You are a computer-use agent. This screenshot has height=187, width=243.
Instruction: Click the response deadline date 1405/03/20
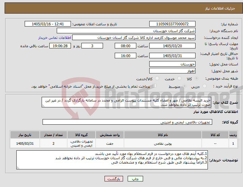point(172,46)
